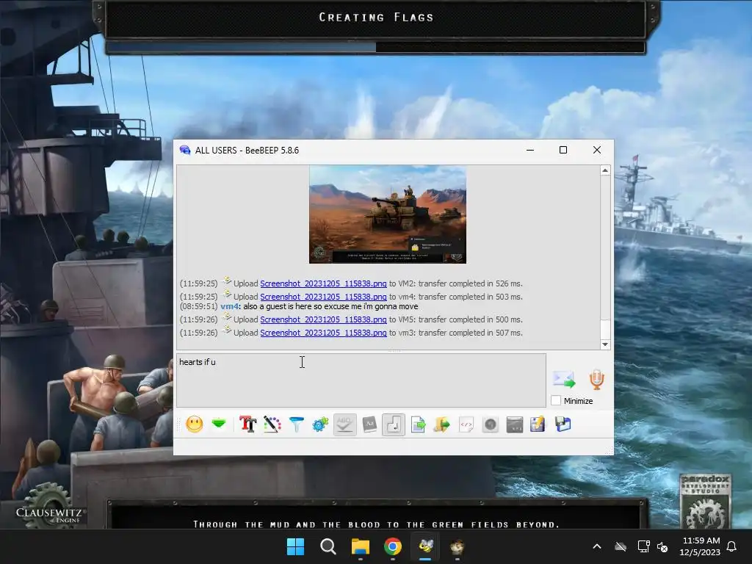
Task: Open the emoticon smiley picker
Action: coord(194,424)
